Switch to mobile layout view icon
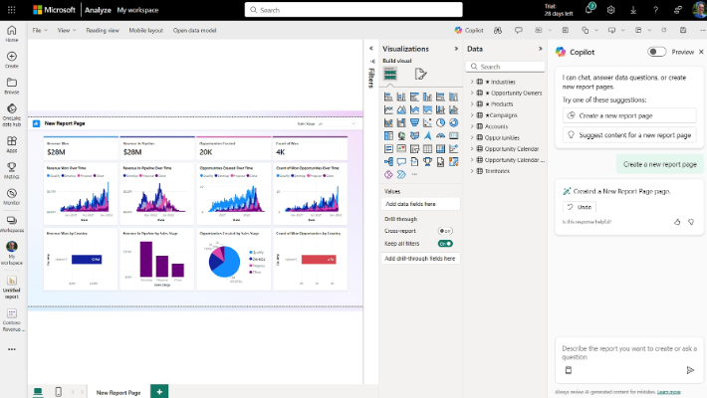Screen dimensions: 707x398 (58, 392)
